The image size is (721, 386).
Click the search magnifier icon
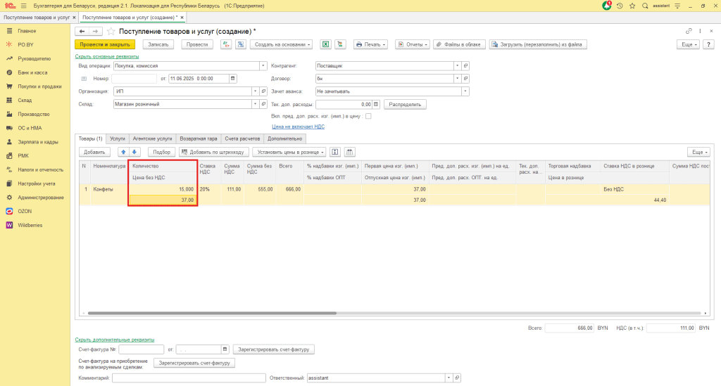pos(645,6)
